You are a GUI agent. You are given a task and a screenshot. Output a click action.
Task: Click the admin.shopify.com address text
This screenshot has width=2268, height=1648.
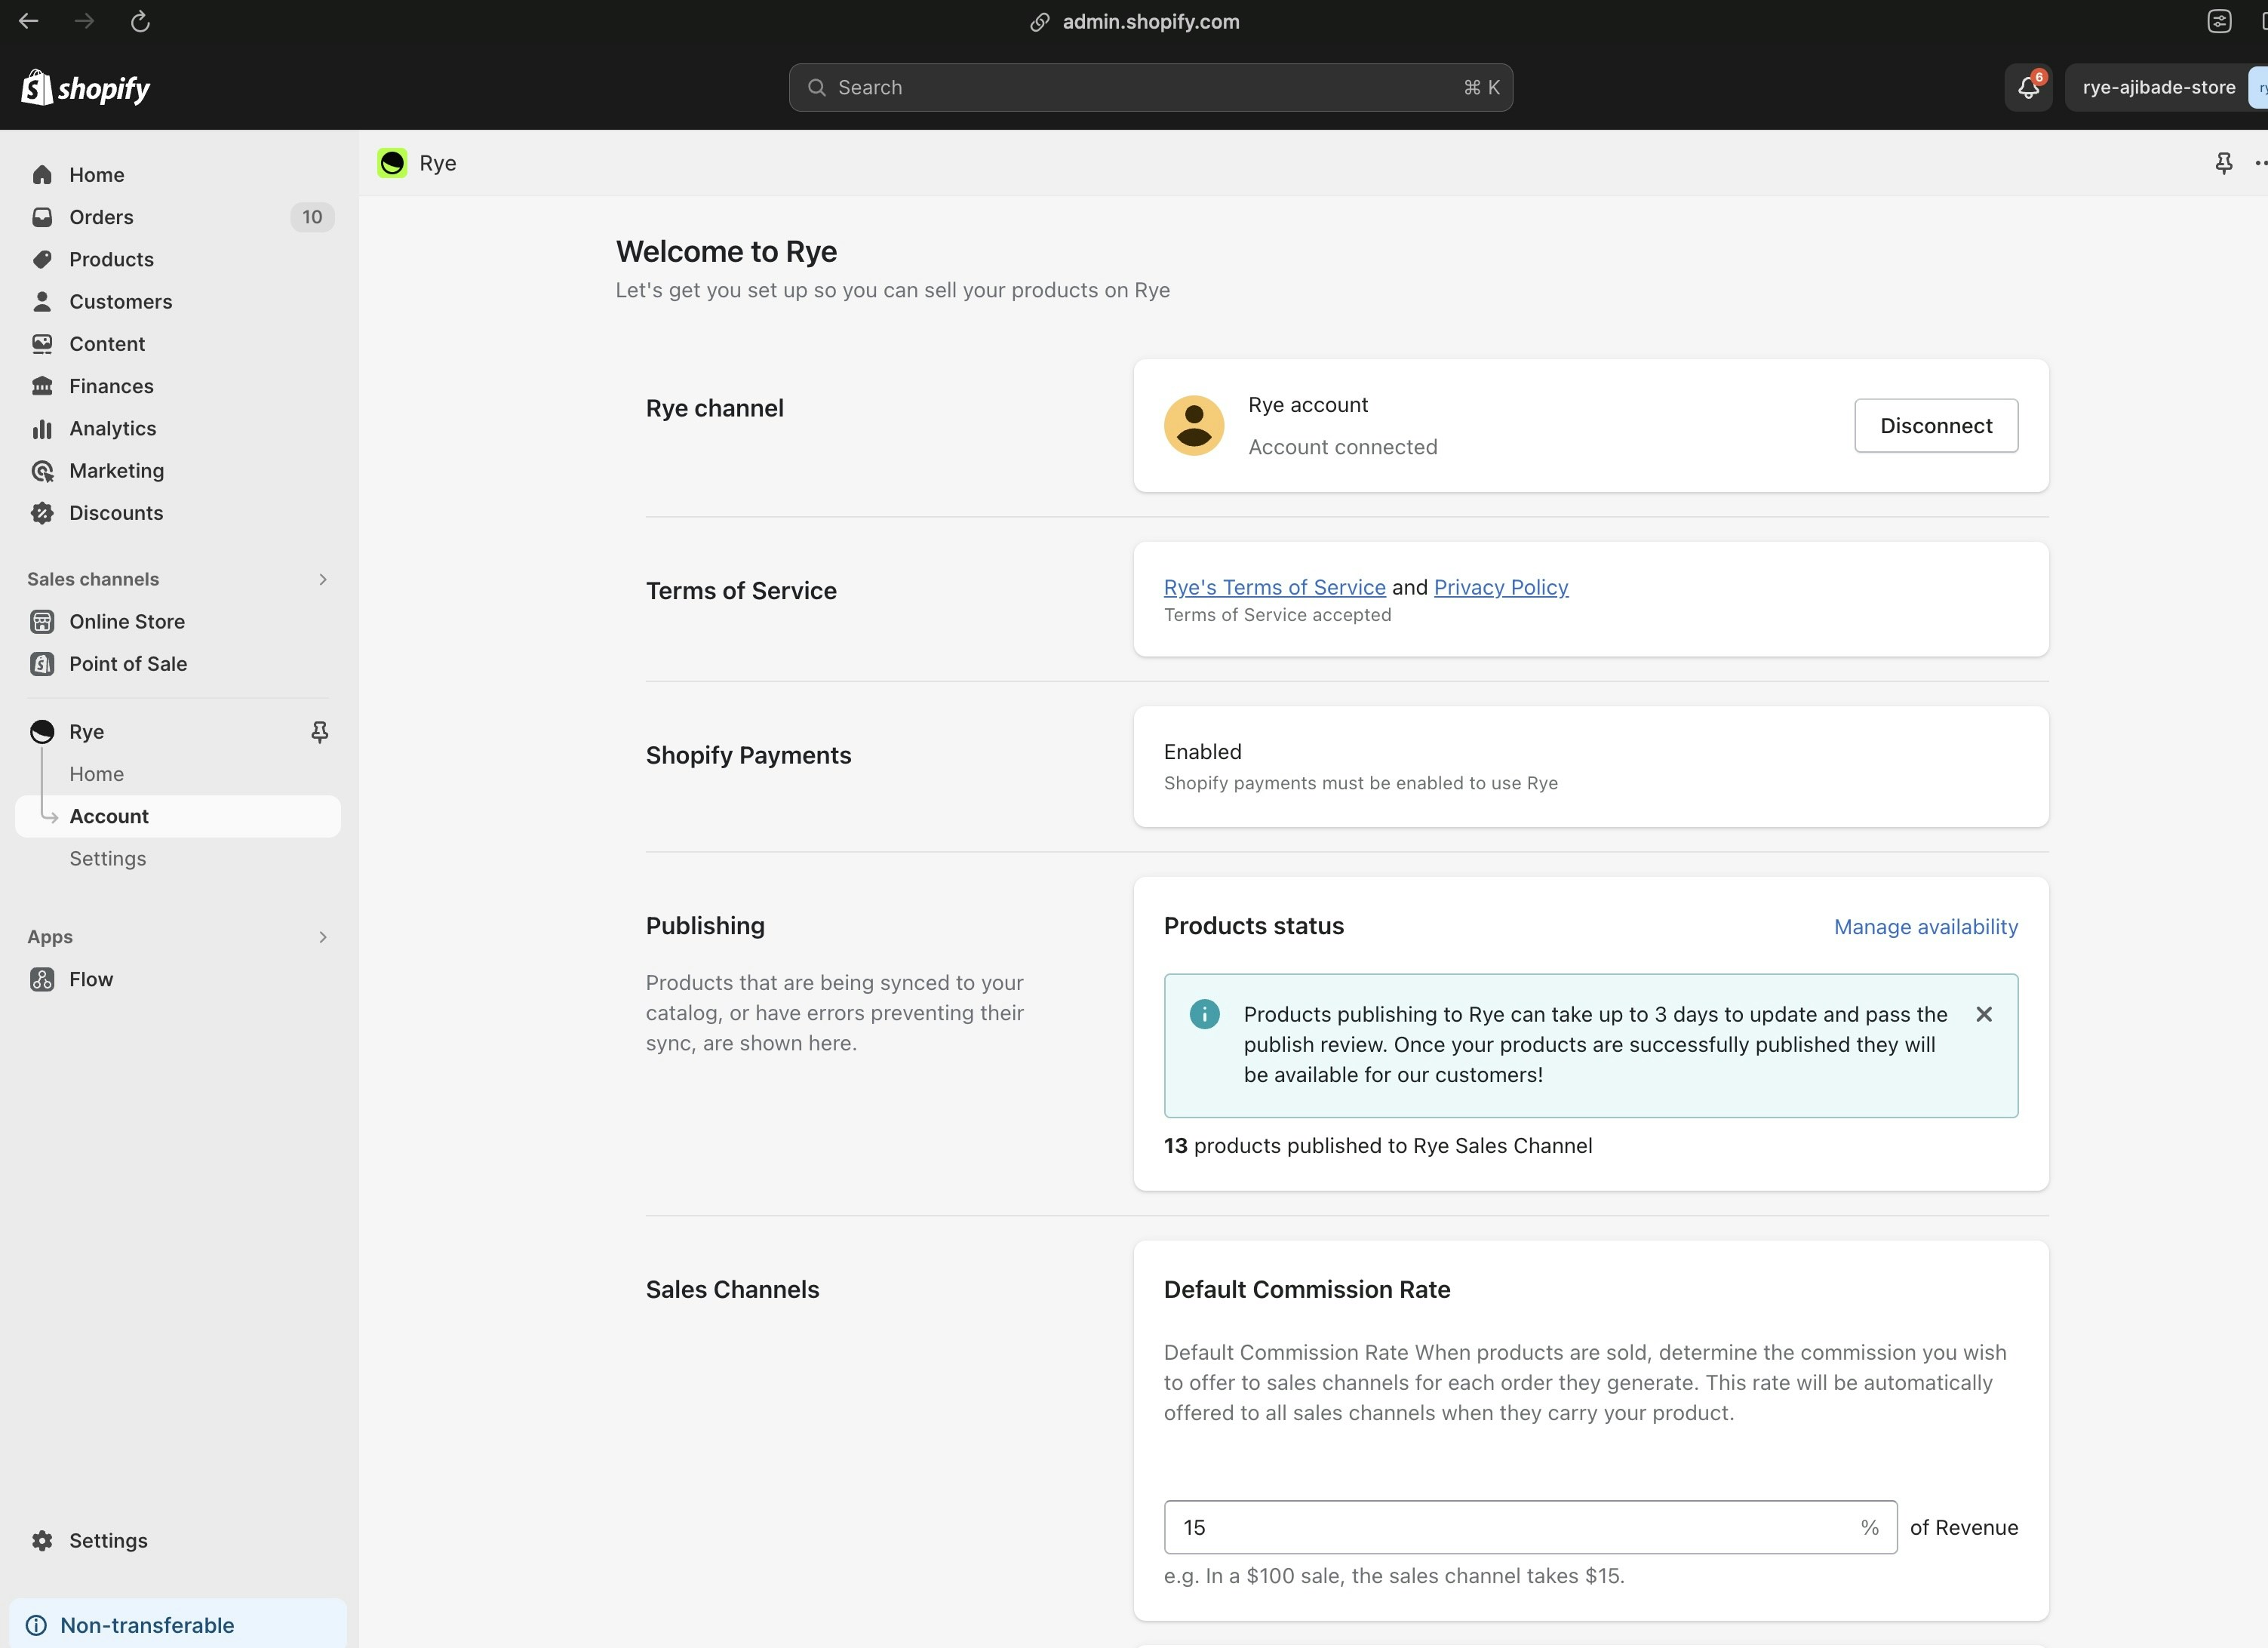[x=1151, y=22]
